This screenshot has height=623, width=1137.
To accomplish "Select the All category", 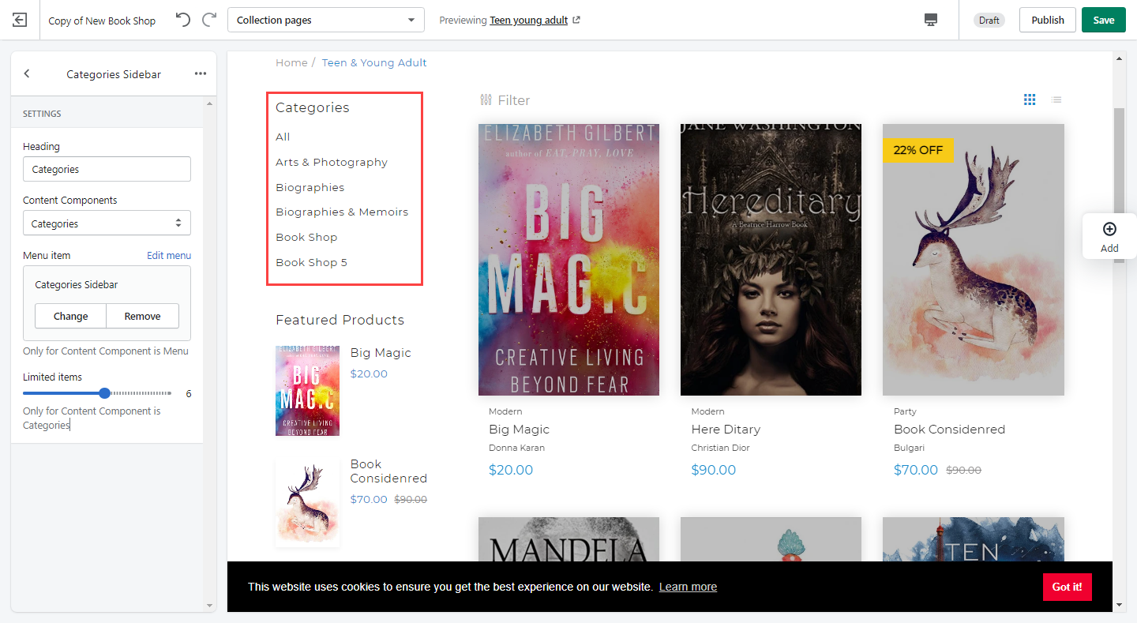I will click(x=283, y=137).
